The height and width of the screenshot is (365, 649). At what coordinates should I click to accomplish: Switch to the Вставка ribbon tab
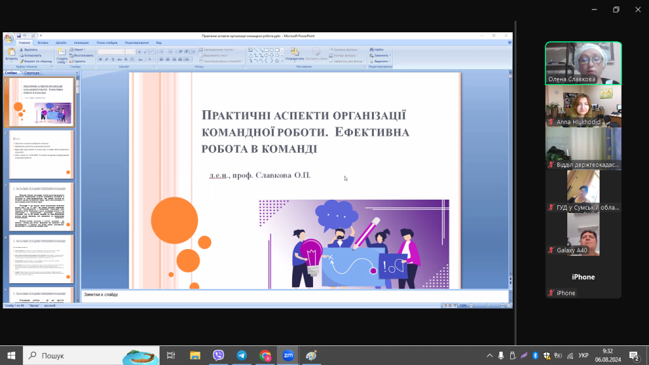tap(43, 42)
